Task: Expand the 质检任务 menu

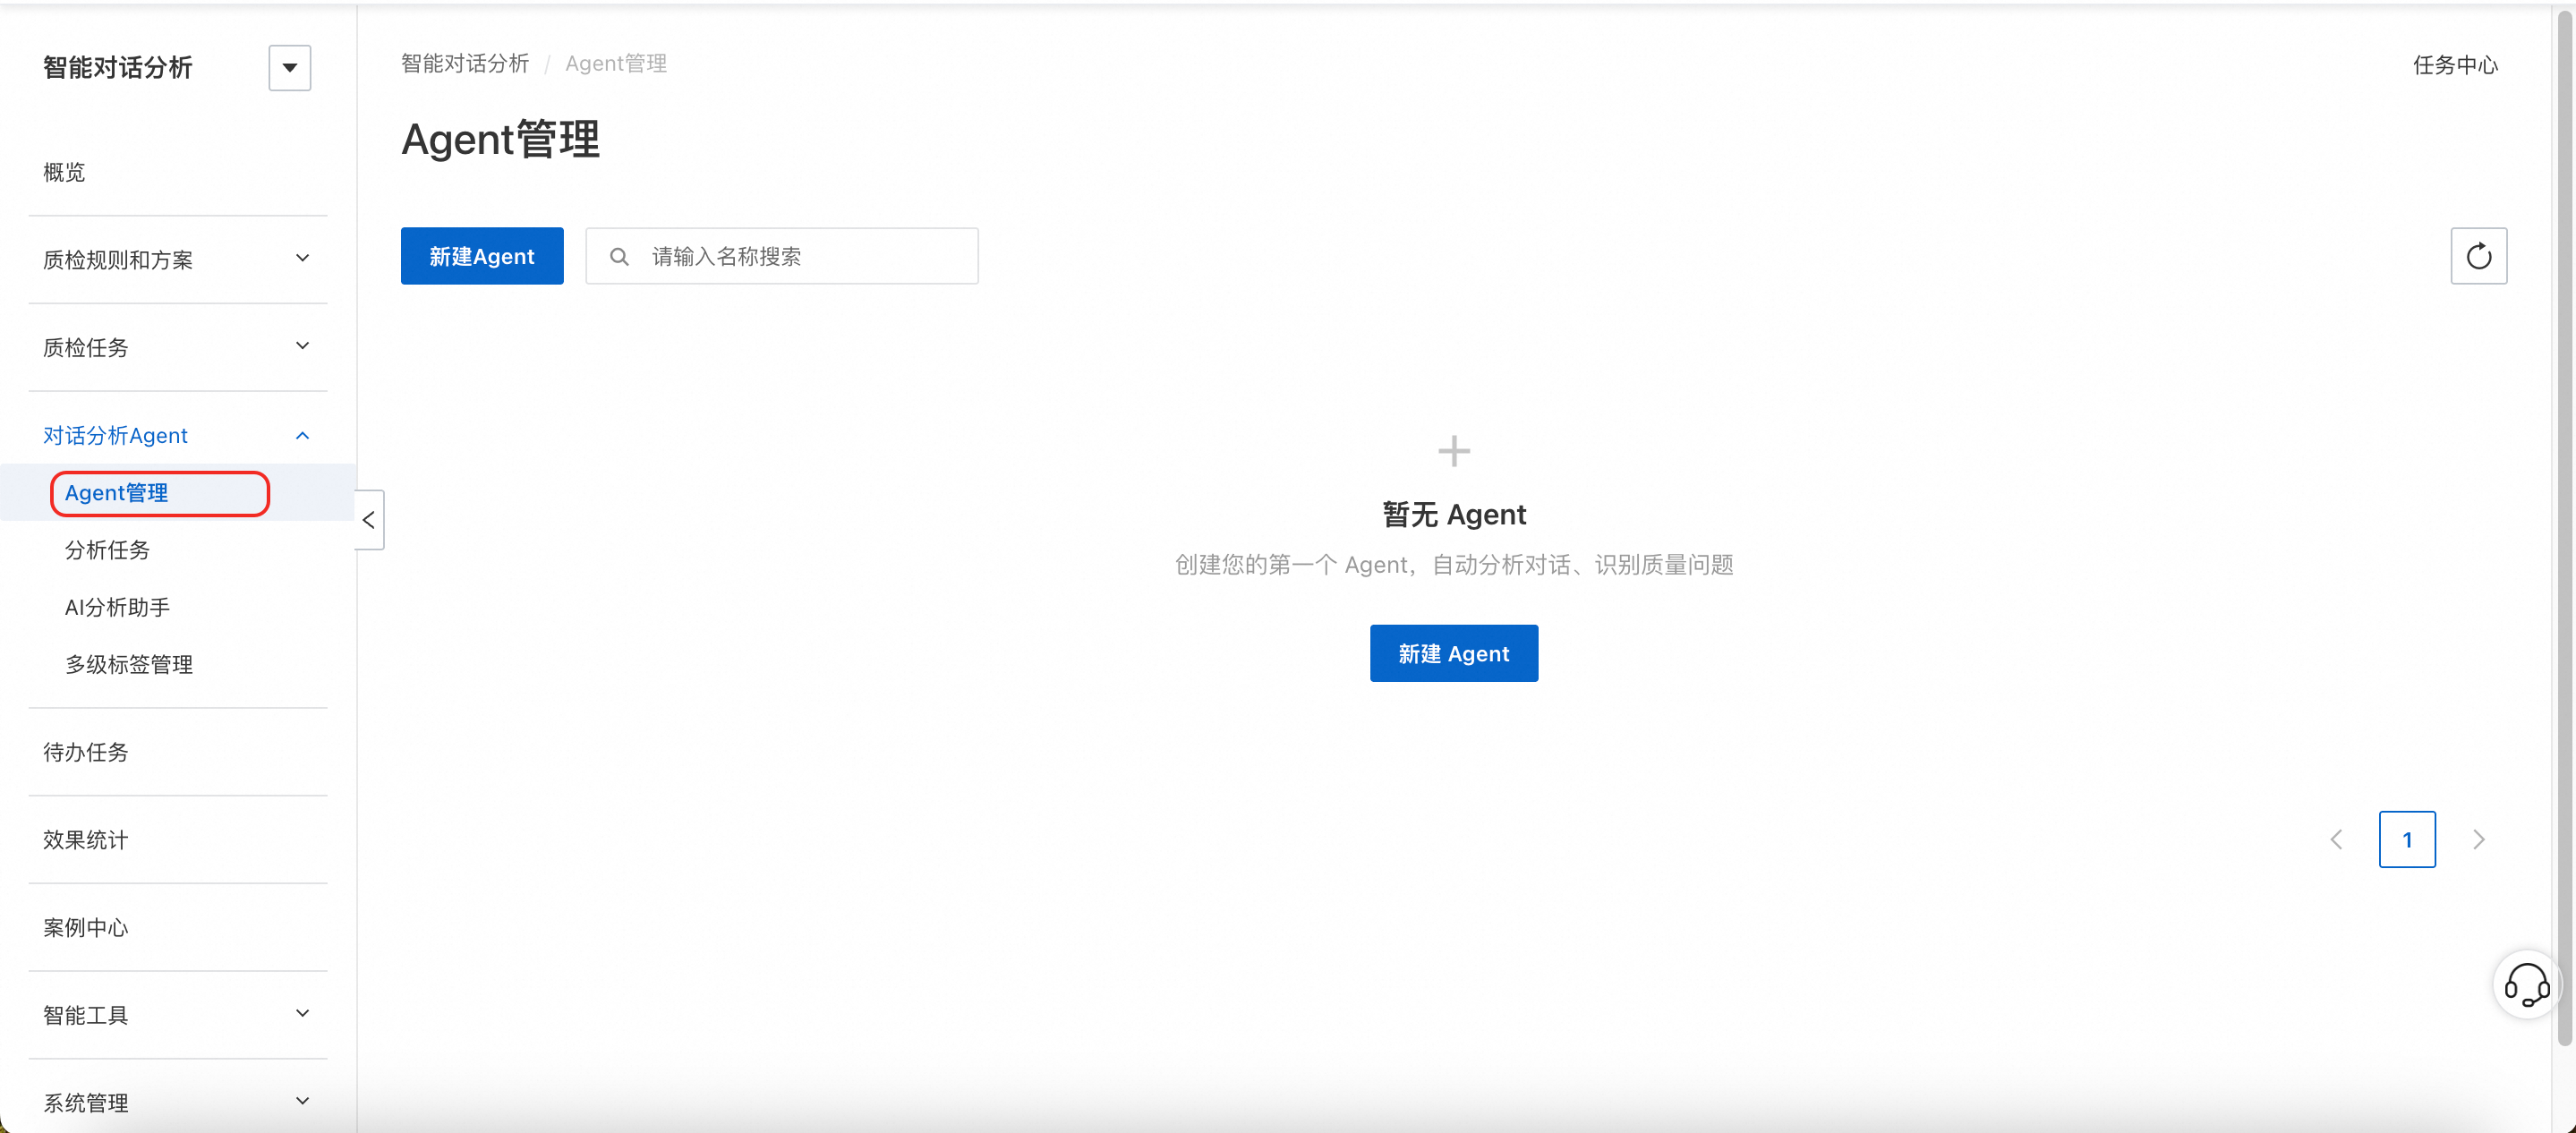Action: pos(178,347)
